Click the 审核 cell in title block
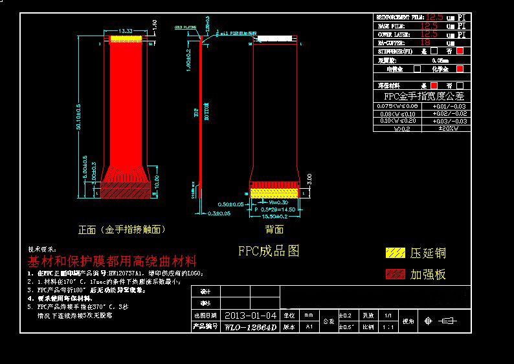 tap(205, 303)
